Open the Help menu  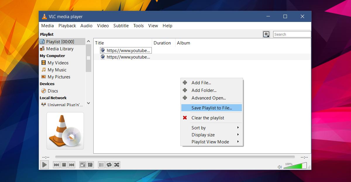[x=167, y=26]
